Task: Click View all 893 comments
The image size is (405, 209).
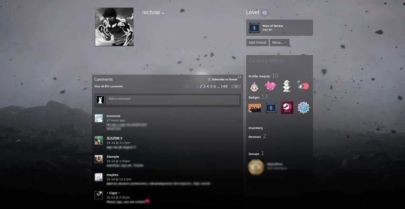Action: [108, 86]
